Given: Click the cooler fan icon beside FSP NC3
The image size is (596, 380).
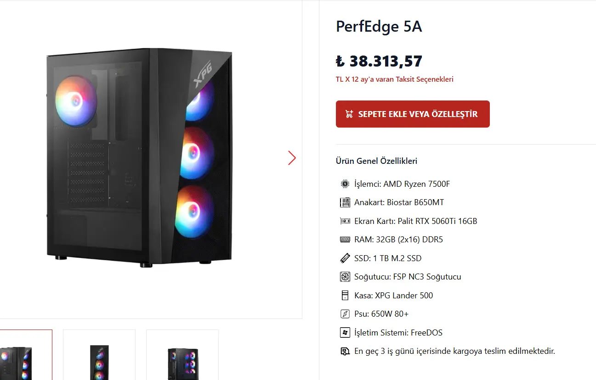Looking at the screenshot, I should pos(345,277).
